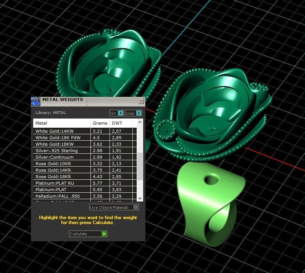This screenshot has height=273, width=305.
Task: Click the 2,07 DWT value for 14KW
Action: 116,131
